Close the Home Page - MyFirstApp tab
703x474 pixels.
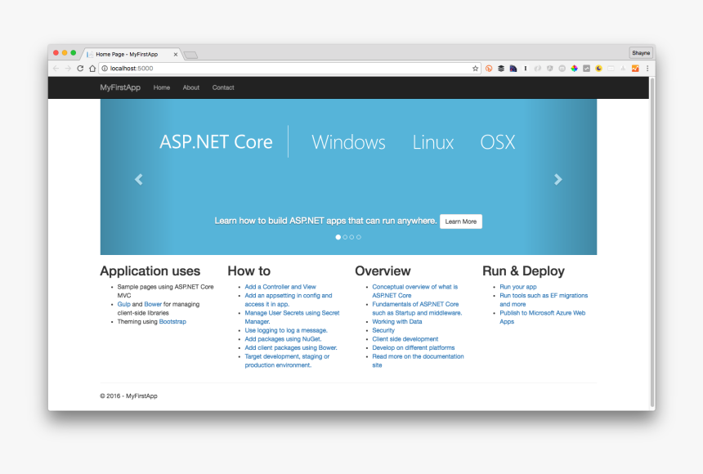[175, 54]
